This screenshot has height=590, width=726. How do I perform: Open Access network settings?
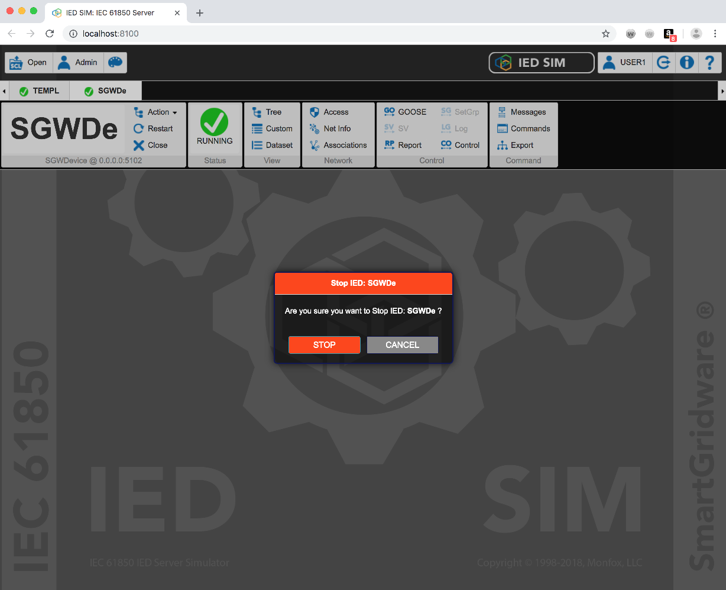pos(329,112)
